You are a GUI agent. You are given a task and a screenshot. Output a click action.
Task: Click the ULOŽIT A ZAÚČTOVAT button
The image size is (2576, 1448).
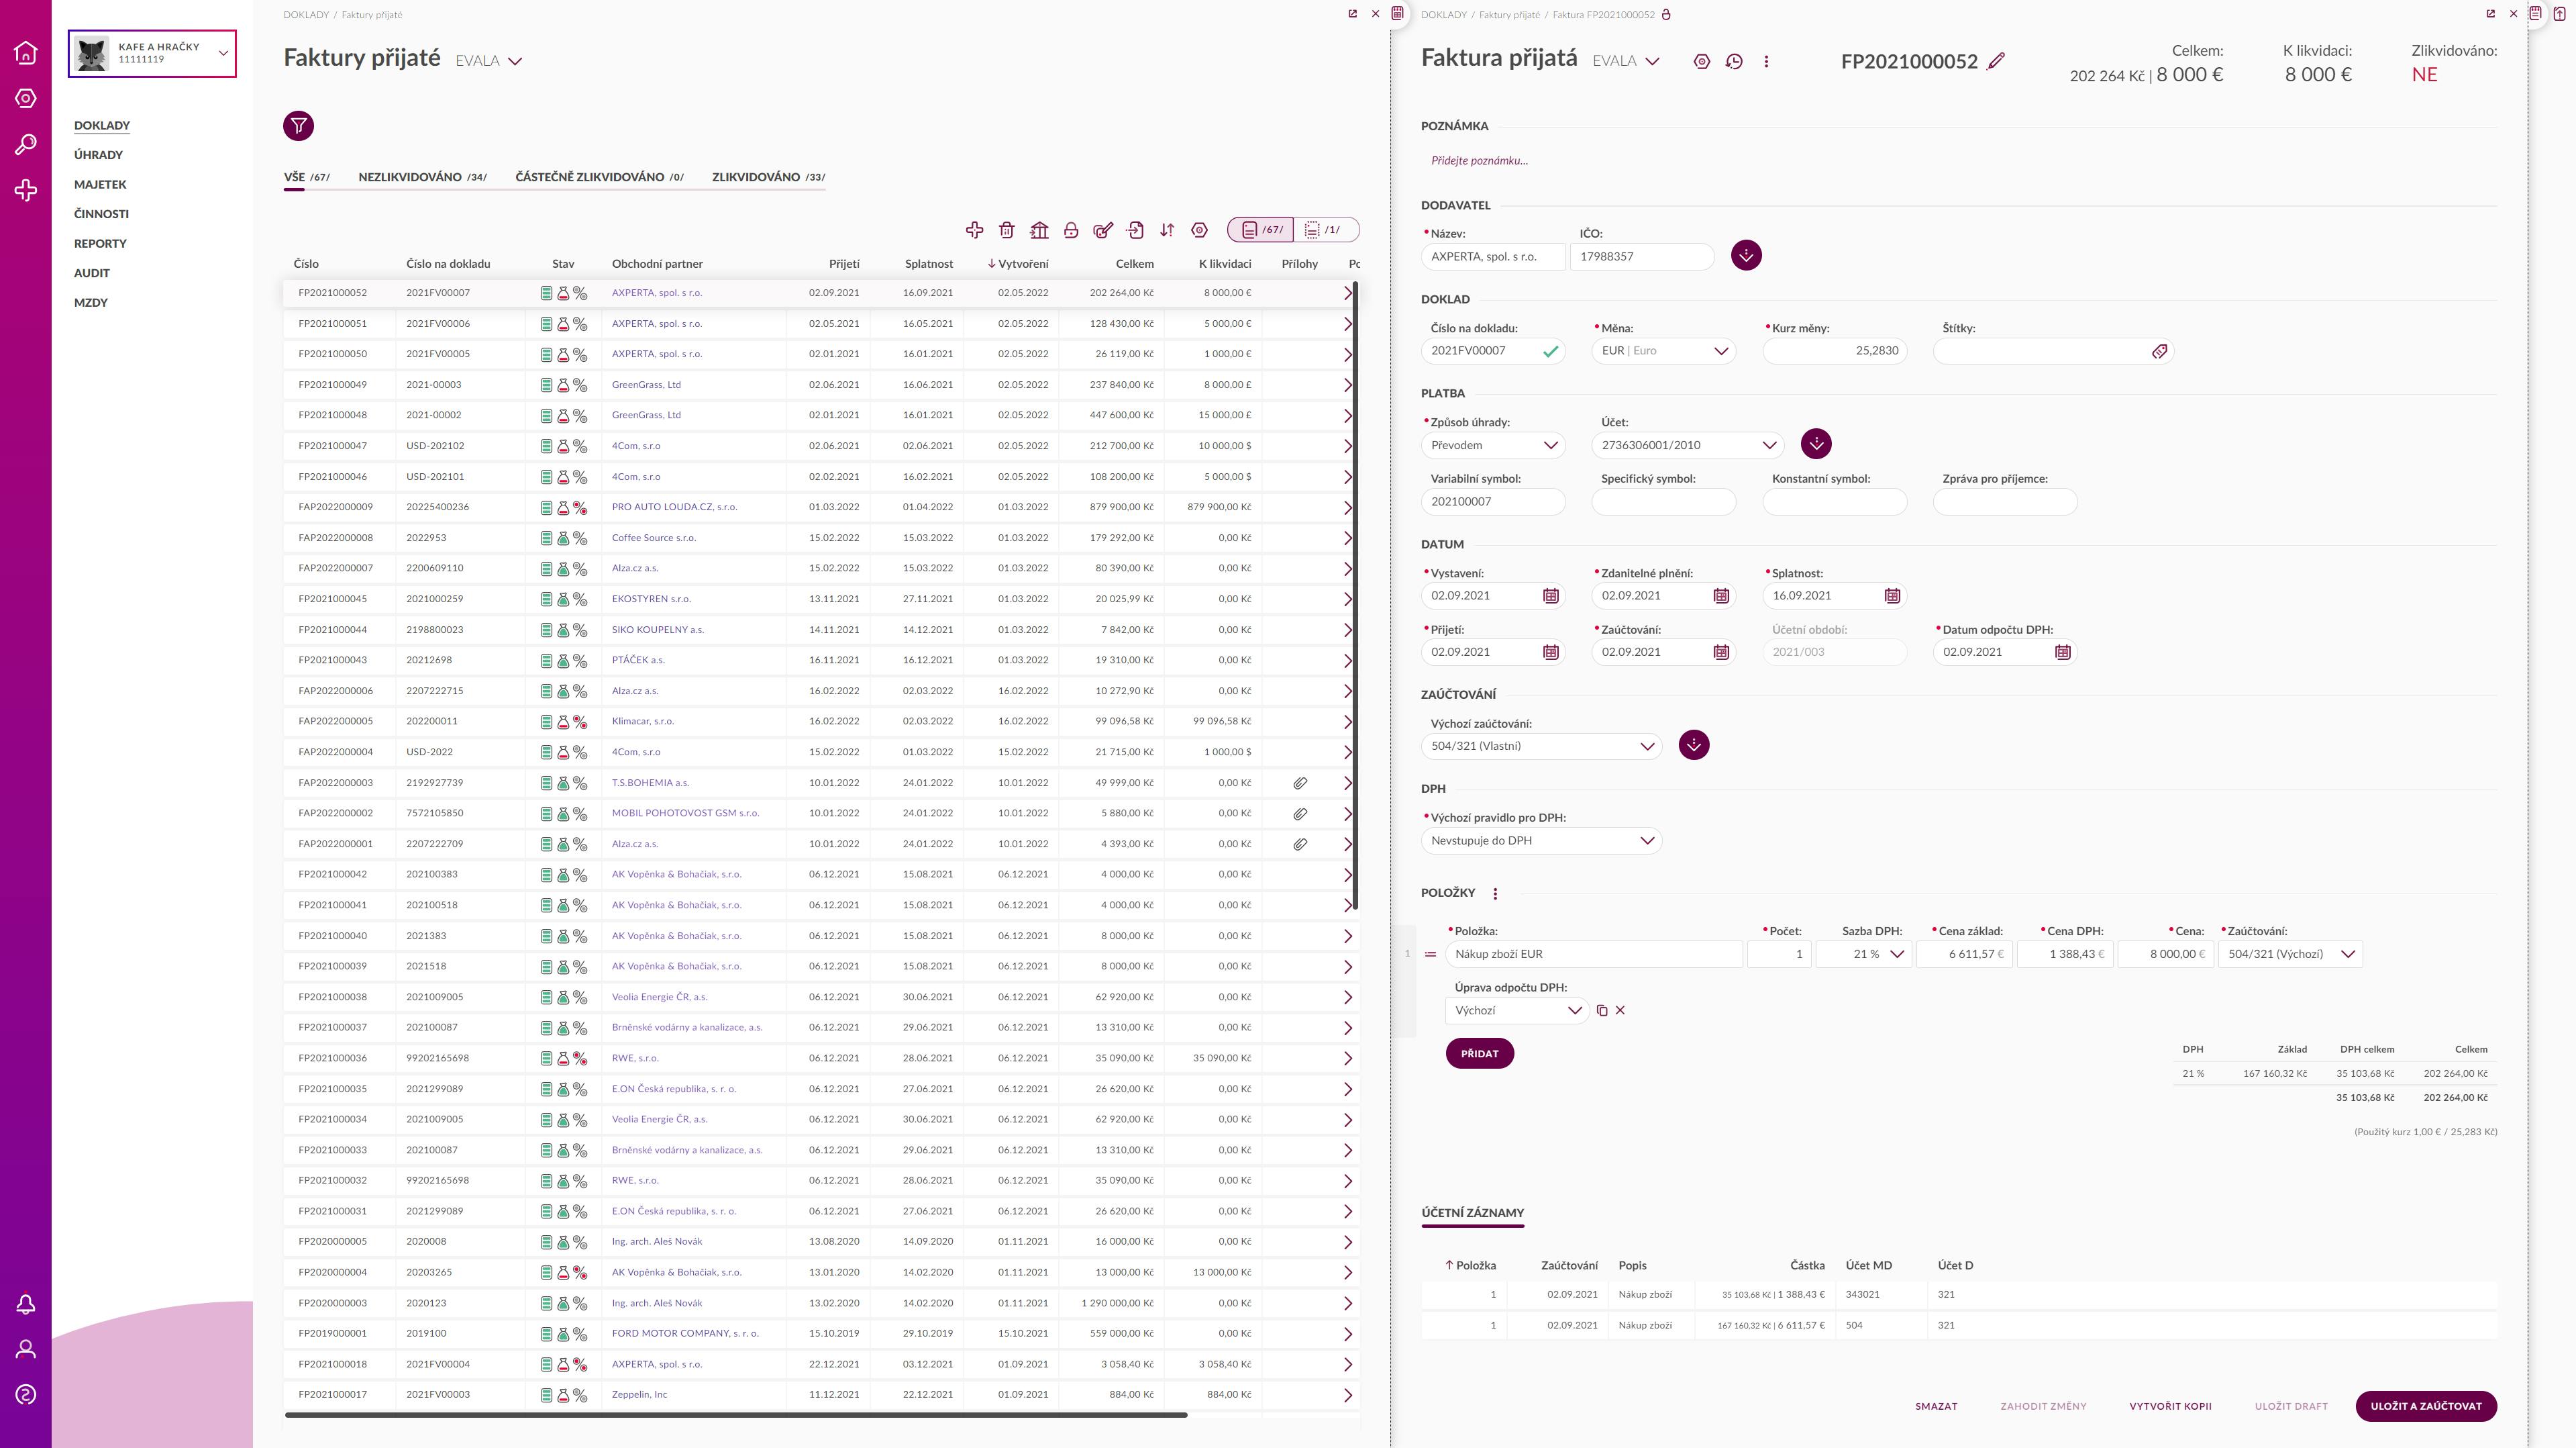coord(2426,1406)
